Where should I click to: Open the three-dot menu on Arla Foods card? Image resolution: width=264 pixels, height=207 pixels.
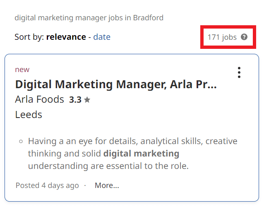pyautogui.click(x=239, y=72)
